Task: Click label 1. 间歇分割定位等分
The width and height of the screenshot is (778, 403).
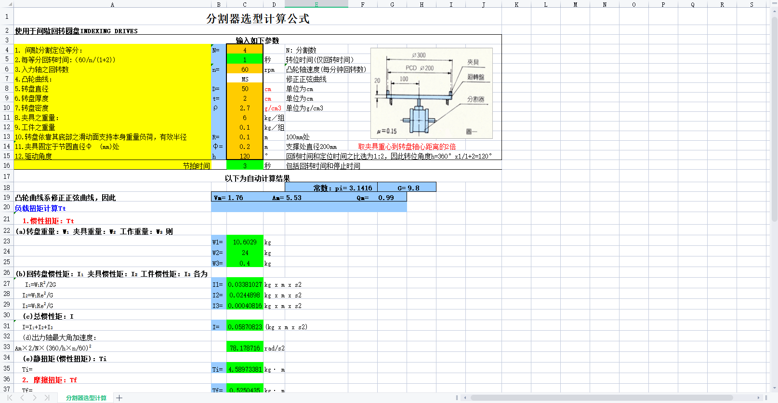Action: 48,50
